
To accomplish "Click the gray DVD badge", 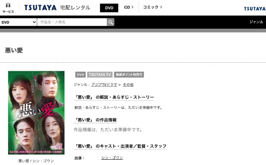I will pos(80,75).
